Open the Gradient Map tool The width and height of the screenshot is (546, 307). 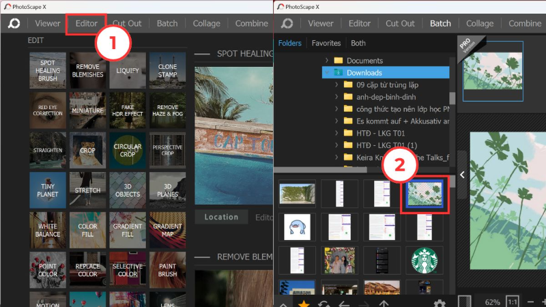[x=167, y=230]
